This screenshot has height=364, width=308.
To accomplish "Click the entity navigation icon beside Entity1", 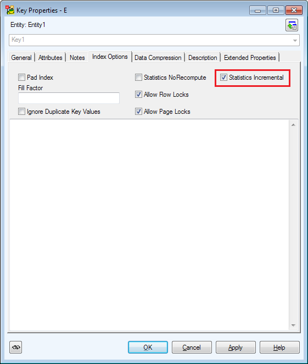I will tap(292, 25).
